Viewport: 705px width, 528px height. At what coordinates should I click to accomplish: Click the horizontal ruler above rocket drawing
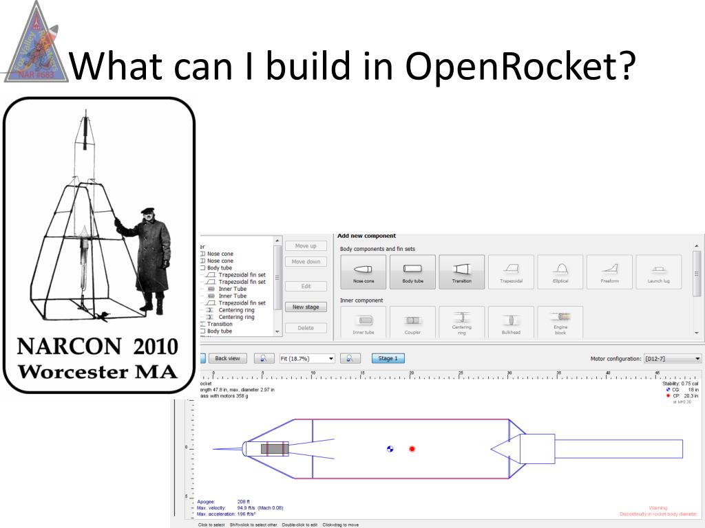click(450, 375)
